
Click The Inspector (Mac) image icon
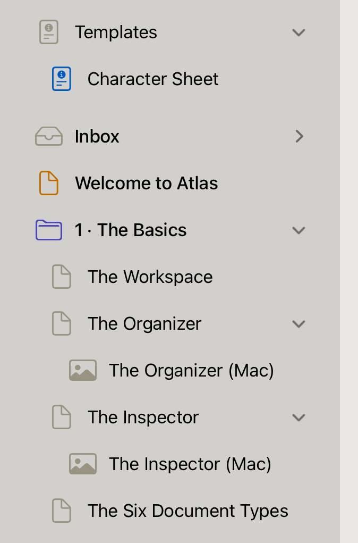point(83,464)
